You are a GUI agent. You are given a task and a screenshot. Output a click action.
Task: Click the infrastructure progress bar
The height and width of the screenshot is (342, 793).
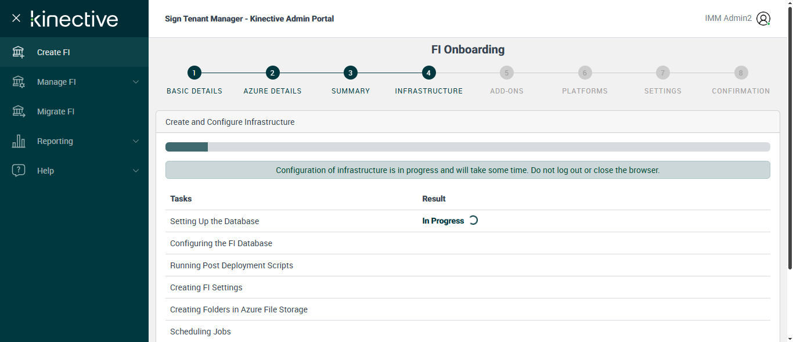(x=467, y=147)
